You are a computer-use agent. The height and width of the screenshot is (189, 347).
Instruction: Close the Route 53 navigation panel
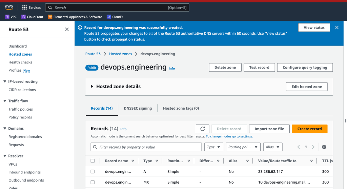[67, 30]
